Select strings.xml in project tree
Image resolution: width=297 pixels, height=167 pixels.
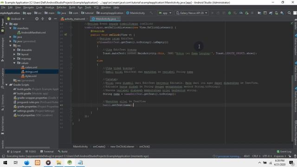coord(30,72)
